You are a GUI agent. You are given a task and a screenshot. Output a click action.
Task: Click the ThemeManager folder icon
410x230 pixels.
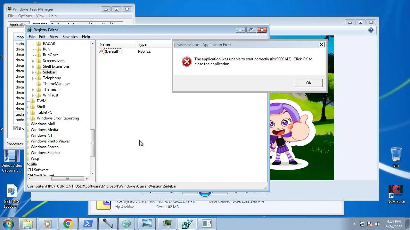tap(39, 83)
